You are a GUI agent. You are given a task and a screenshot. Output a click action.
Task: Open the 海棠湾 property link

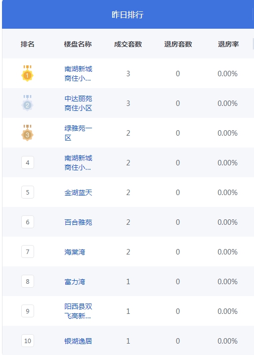75,252
